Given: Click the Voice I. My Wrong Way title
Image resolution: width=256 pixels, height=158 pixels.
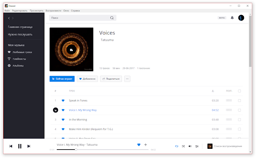Looking at the screenshot, I should tap(83, 110).
